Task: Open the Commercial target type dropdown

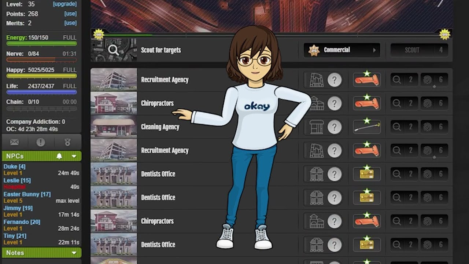Action: point(342,50)
